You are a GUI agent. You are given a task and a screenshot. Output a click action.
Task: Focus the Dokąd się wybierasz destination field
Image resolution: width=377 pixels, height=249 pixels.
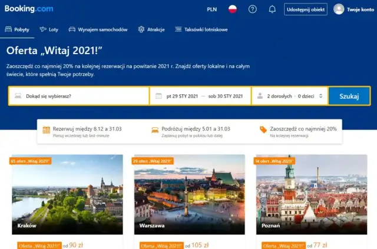click(x=79, y=96)
